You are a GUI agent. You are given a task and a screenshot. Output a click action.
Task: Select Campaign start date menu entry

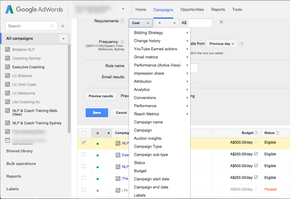click(x=160, y=179)
